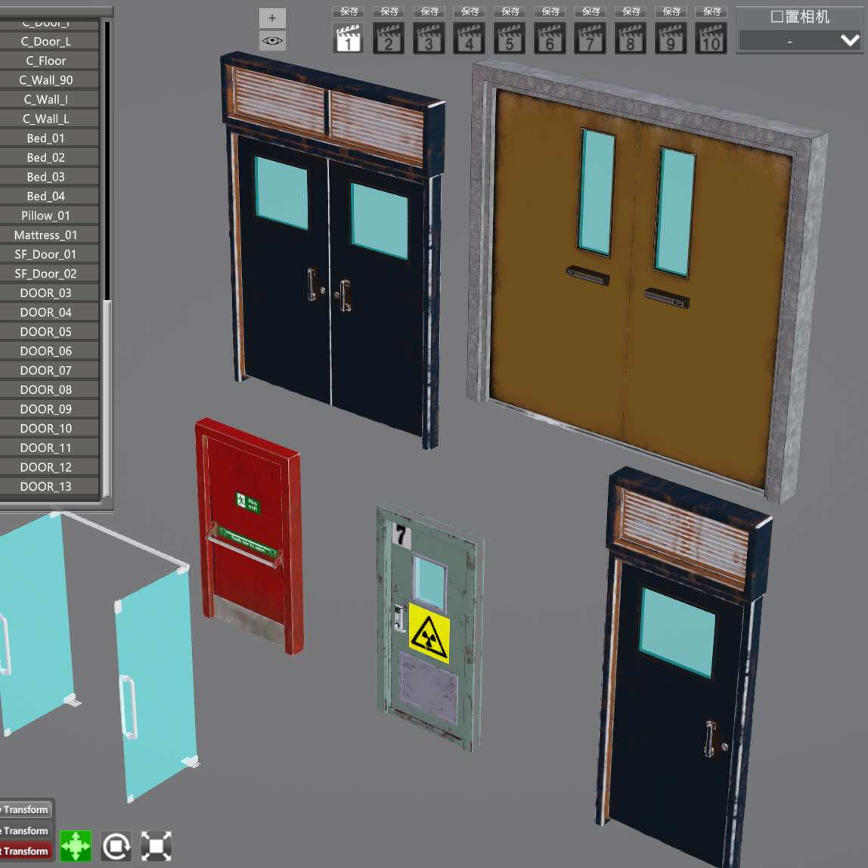Click the save button above slot 3
Image resolution: width=868 pixels, height=868 pixels.
click(429, 11)
